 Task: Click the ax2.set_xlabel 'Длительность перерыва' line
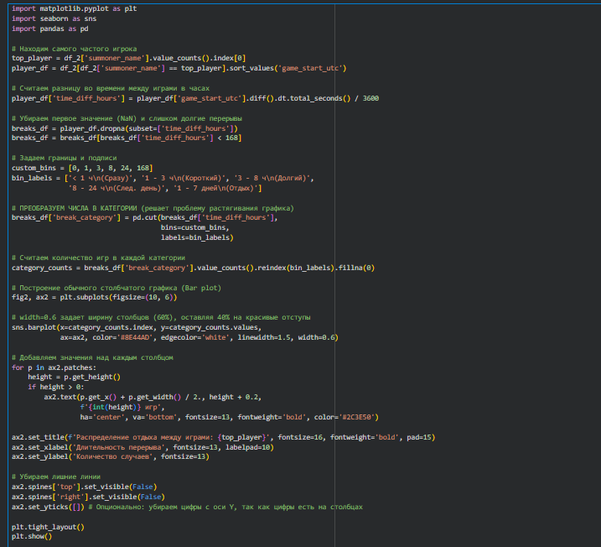tap(142, 447)
